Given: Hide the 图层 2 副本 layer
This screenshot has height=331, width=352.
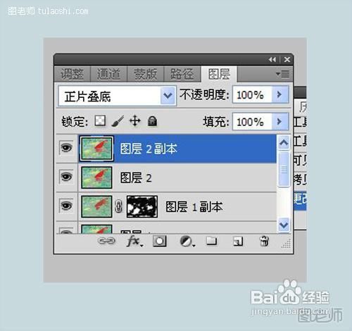Looking at the screenshot, I should tap(66, 148).
